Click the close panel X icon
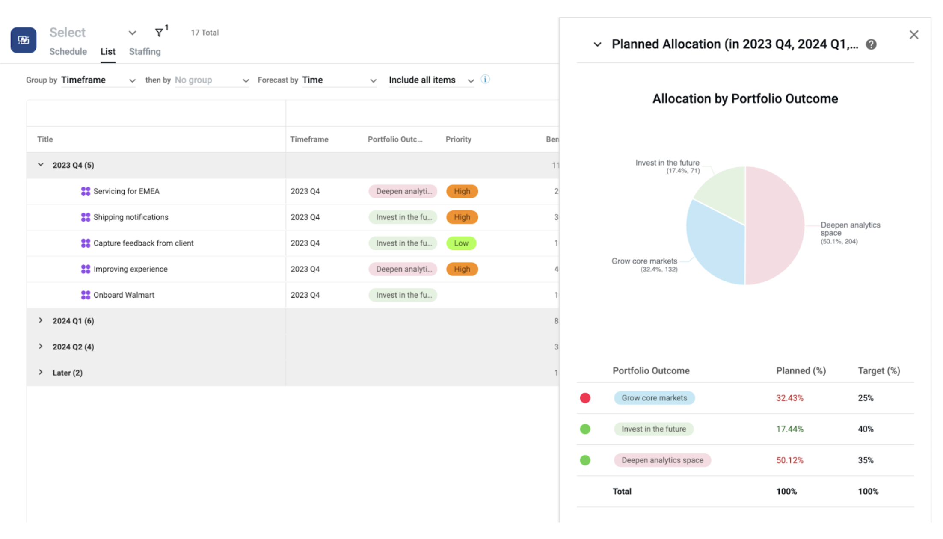The image size is (943, 539). click(x=914, y=35)
